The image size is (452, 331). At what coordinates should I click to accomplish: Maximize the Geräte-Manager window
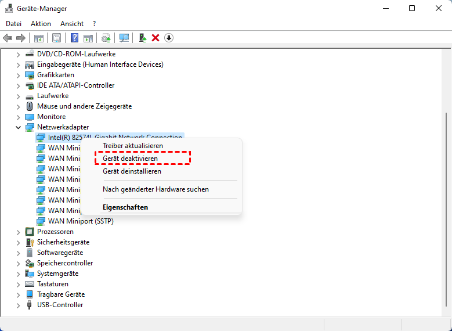pyautogui.click(x=412, y=8)
